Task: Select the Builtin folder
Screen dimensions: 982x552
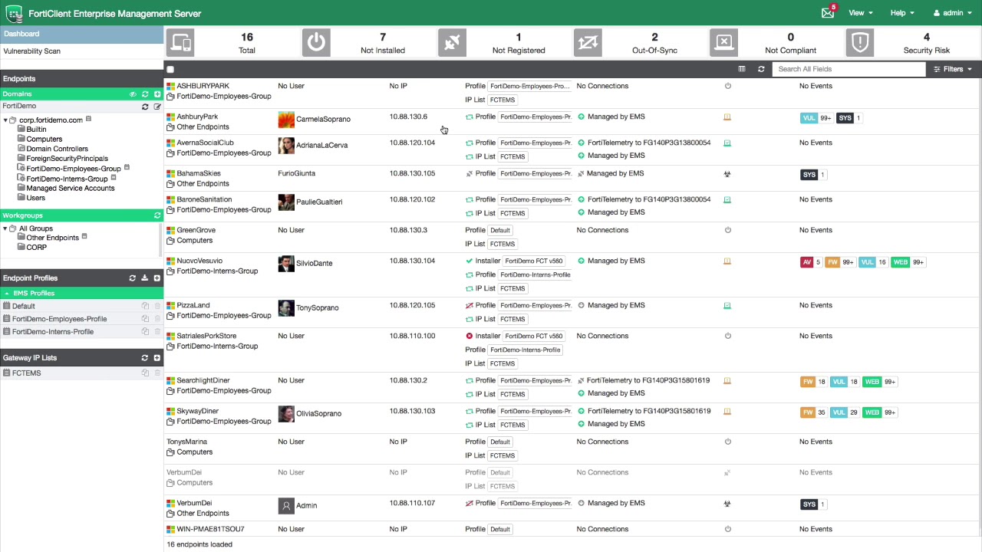Action: (36, 130)
